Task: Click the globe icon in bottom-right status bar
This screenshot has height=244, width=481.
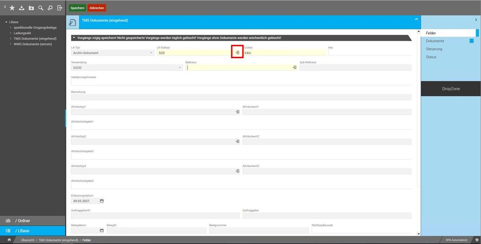Action: coord(477,240)
